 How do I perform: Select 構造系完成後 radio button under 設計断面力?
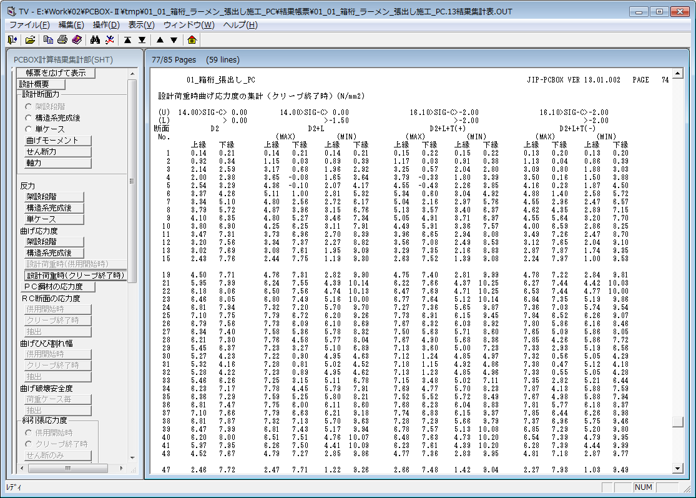click(x=28, y=117)
